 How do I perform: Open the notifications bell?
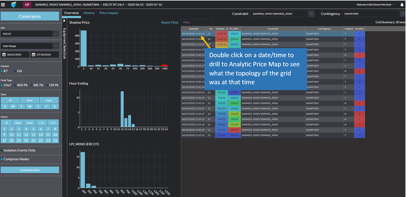[x=402, y=5]
